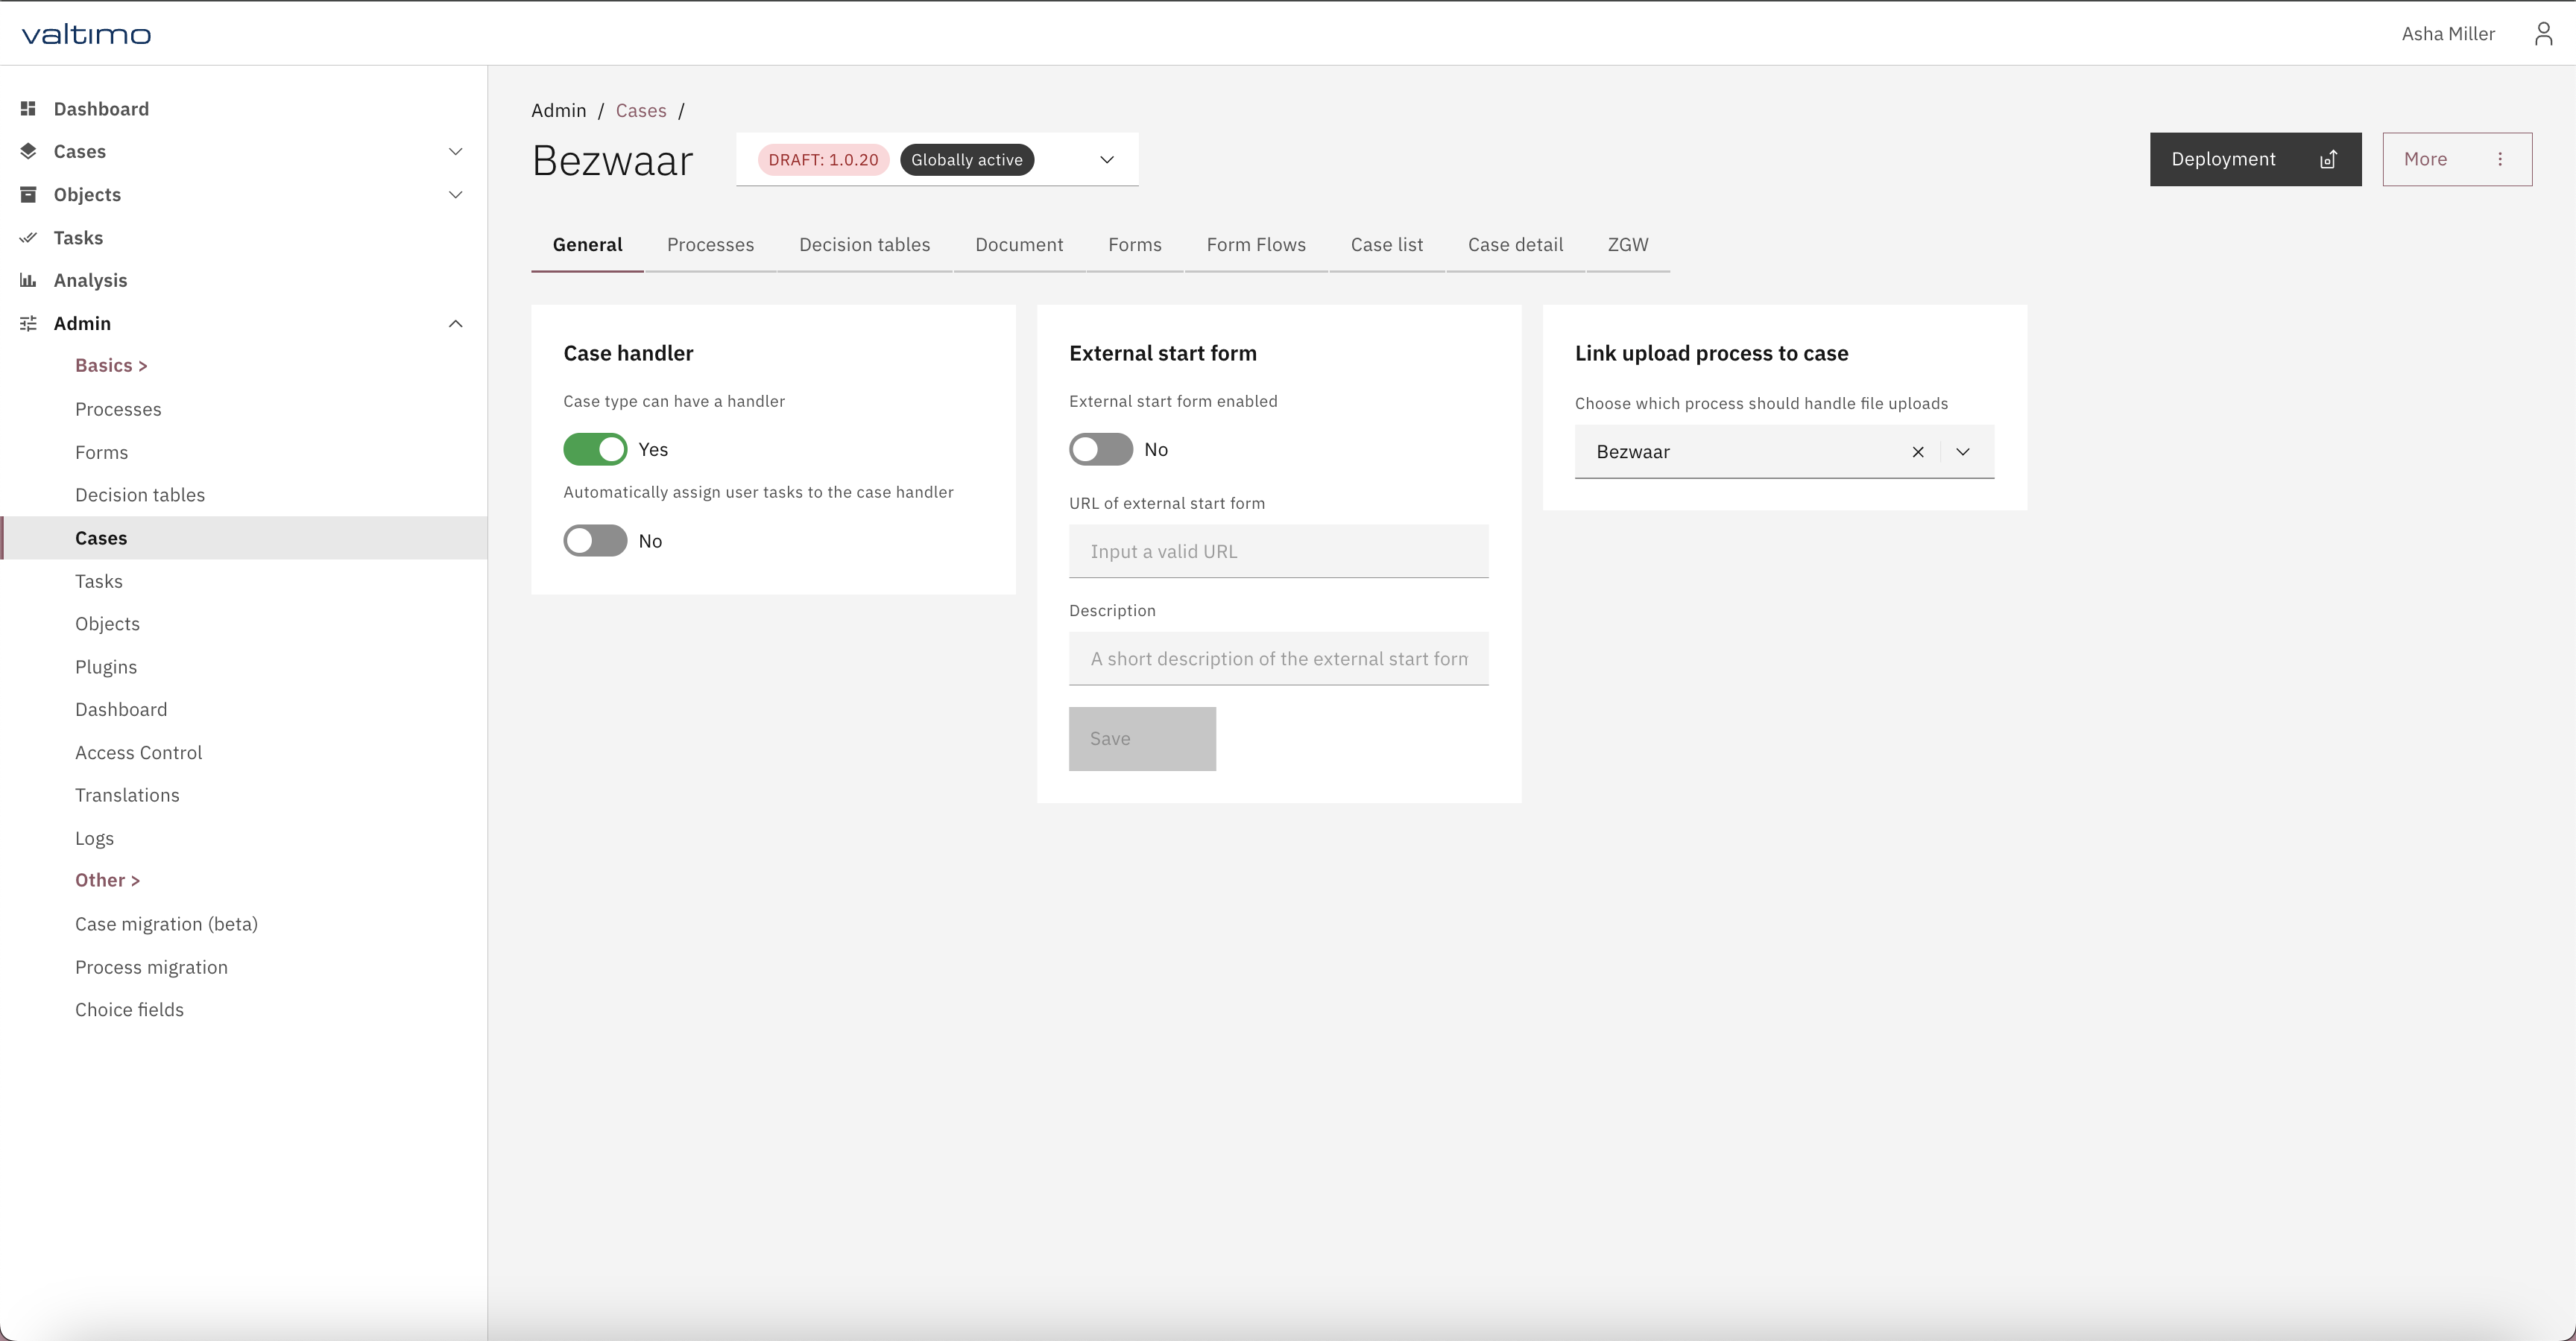
Task: Enable the external start form toggle
Action: [x=1100, y=450]
